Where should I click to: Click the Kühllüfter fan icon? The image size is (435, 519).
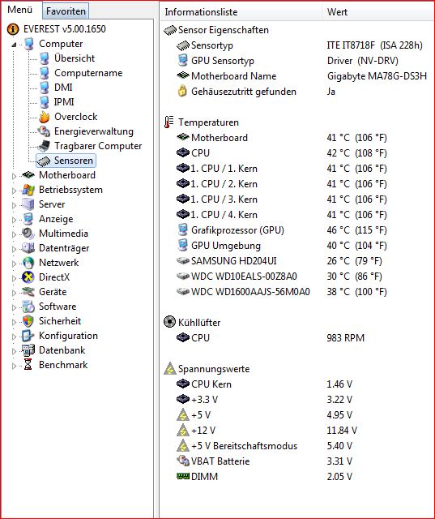169,322
